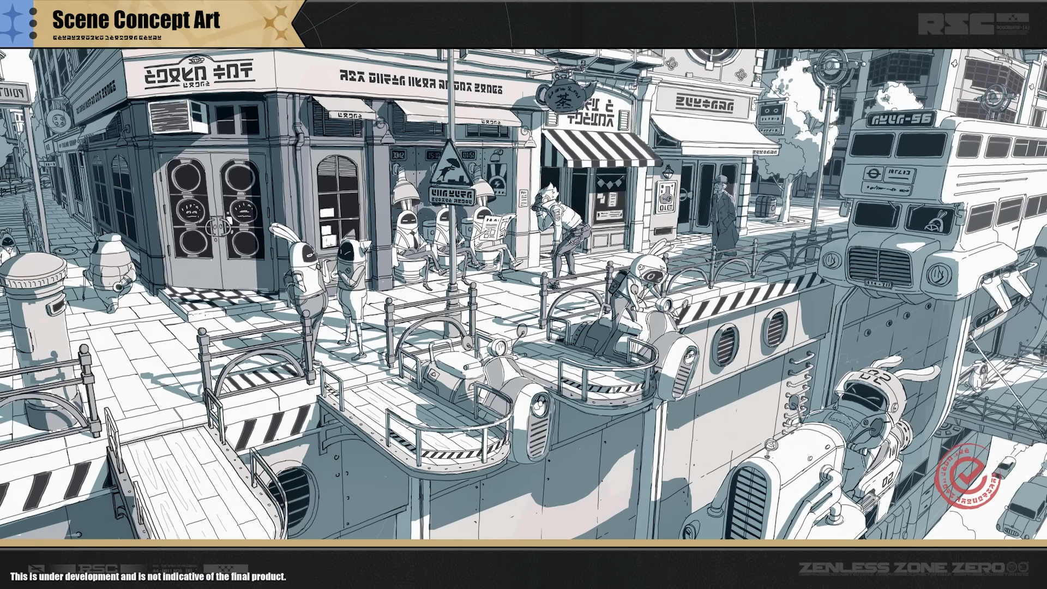Viewport: 1047px width, 589px height.
Task: Click the Zenless Zone Zero logo
Action: pos(912,568)
